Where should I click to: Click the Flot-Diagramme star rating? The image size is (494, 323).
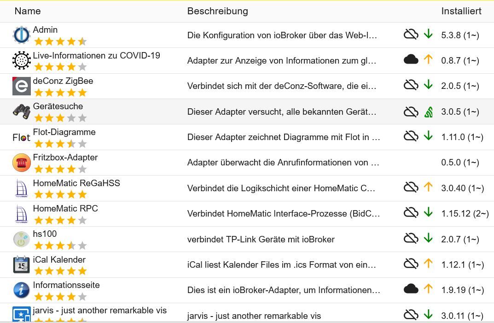[60, 144]
